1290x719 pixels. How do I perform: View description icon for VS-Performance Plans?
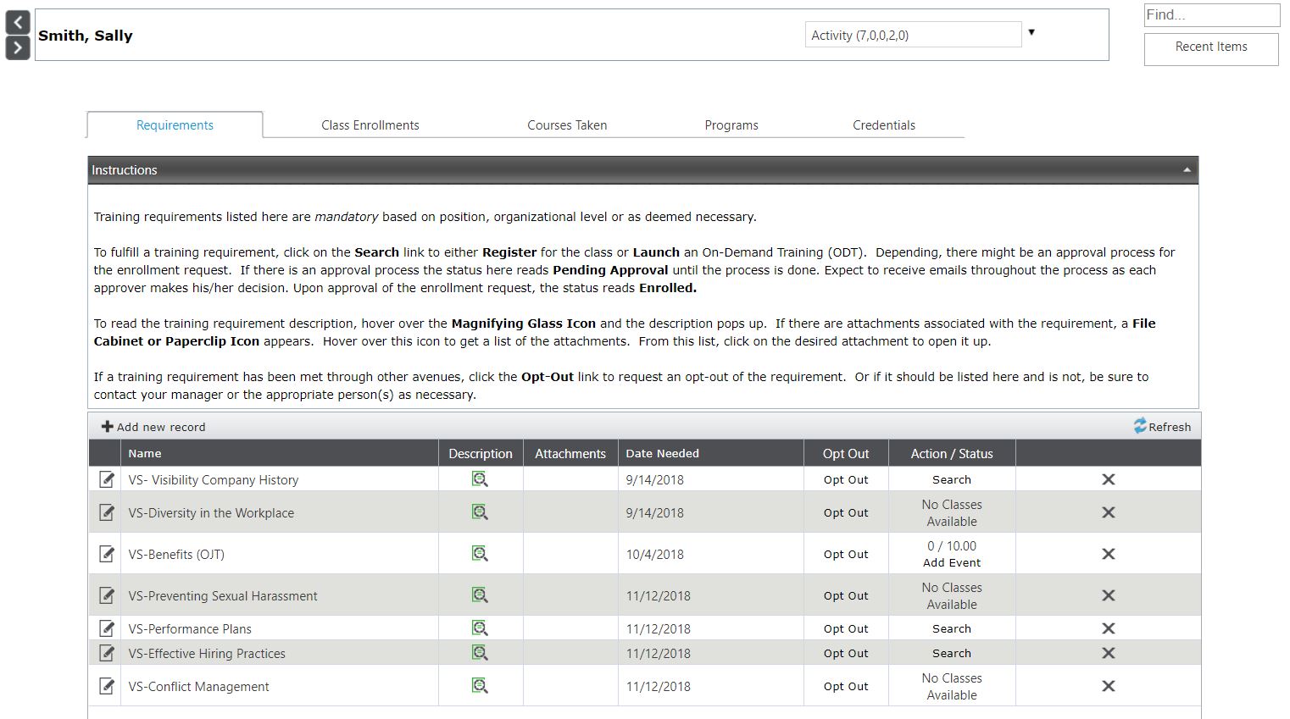coord(480,628)
